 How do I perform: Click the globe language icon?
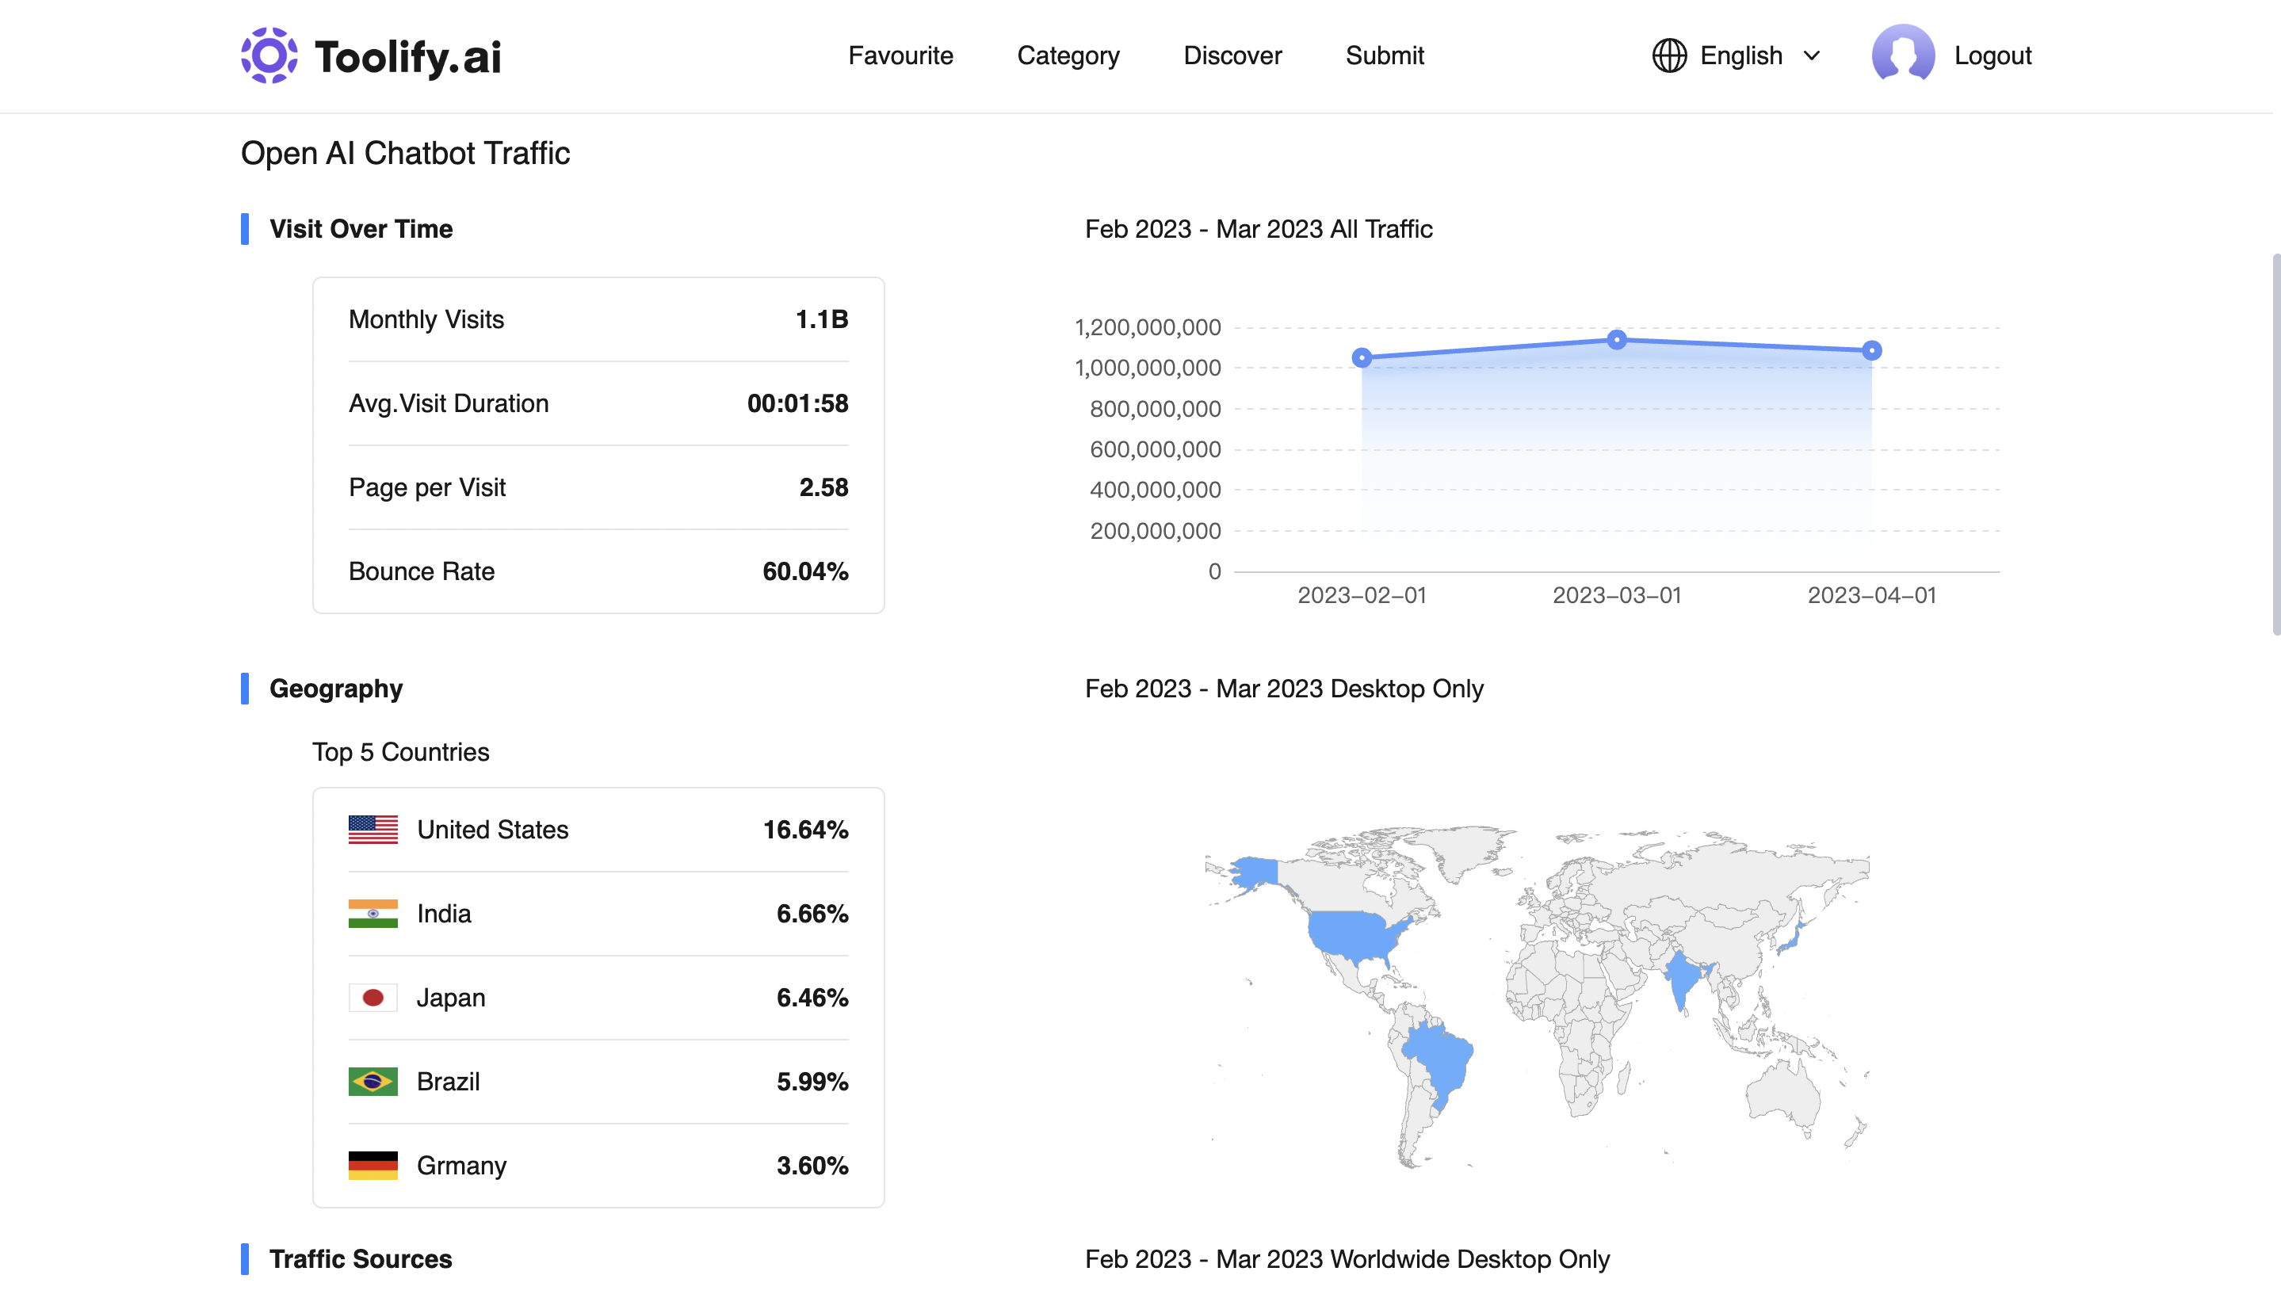[x=1668, y=55]
